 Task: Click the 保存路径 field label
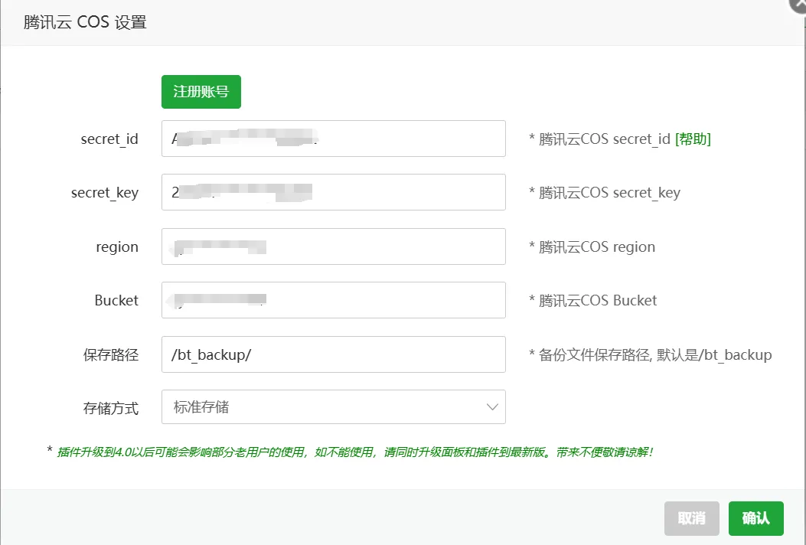pos(111,354)
